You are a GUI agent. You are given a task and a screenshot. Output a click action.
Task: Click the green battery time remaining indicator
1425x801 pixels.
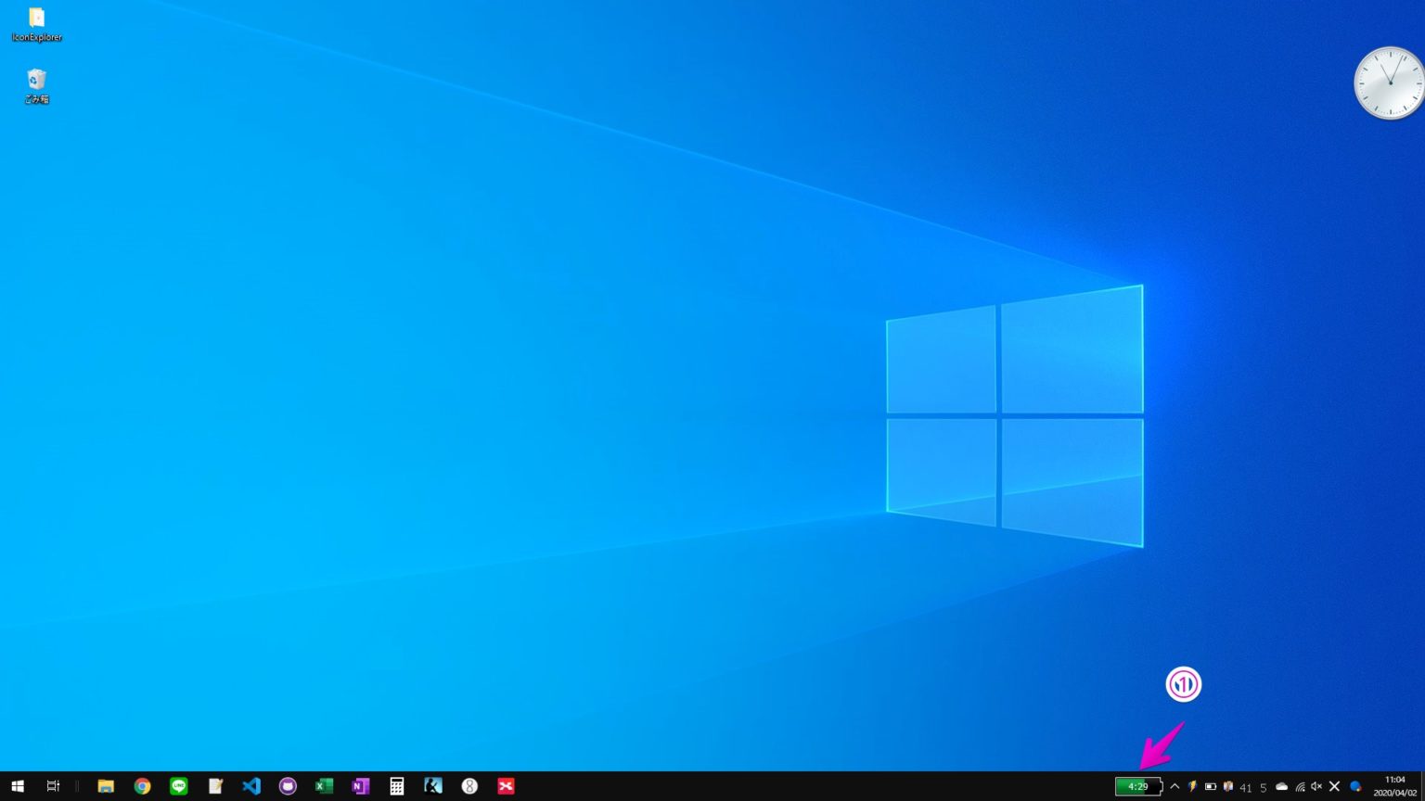tap(1137, 786)
